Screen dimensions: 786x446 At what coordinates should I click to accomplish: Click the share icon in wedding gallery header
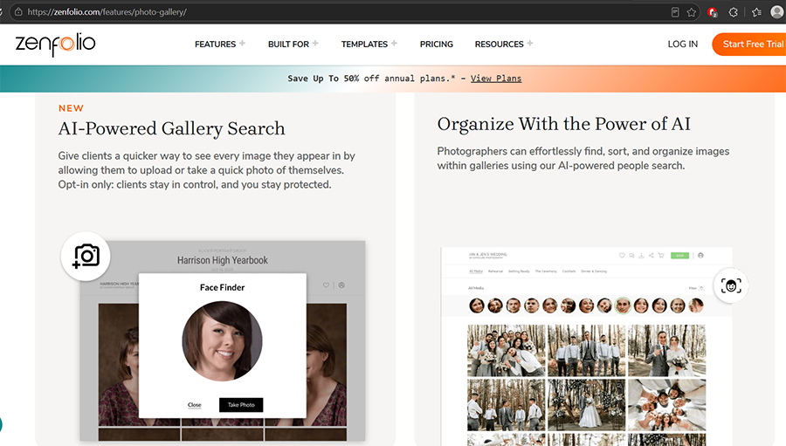tap(652, 255)
